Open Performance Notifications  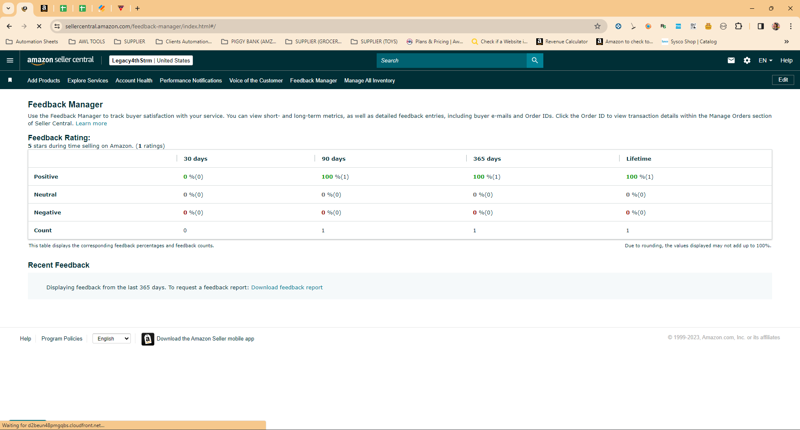click(191, 80)
